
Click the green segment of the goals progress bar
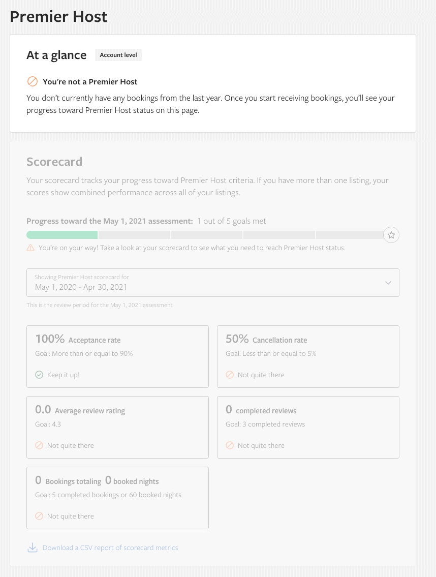click(61, 235)
